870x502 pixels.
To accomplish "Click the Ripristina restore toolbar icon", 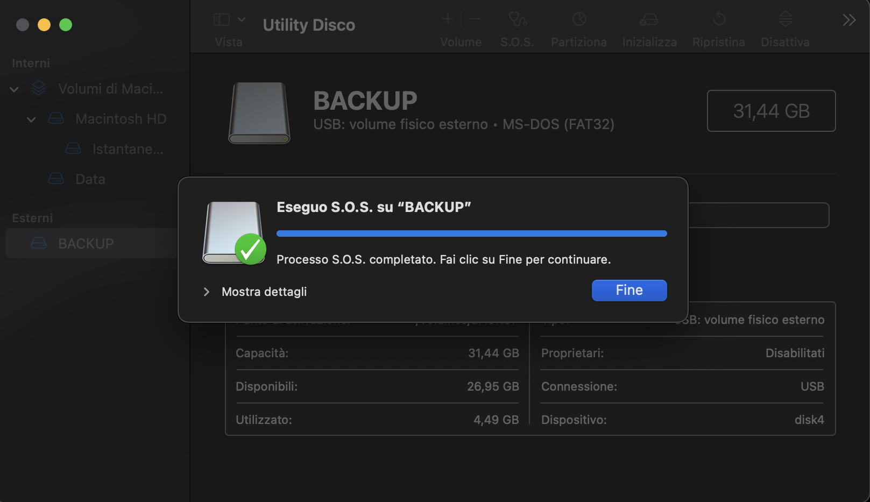I will click(719, 20).
